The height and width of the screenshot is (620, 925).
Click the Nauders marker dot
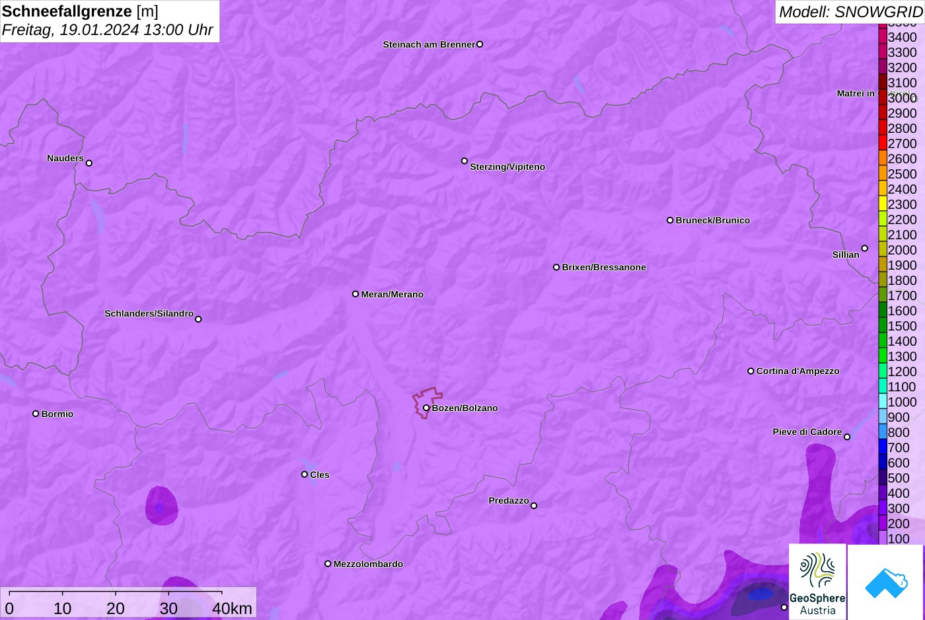point(89,163)
